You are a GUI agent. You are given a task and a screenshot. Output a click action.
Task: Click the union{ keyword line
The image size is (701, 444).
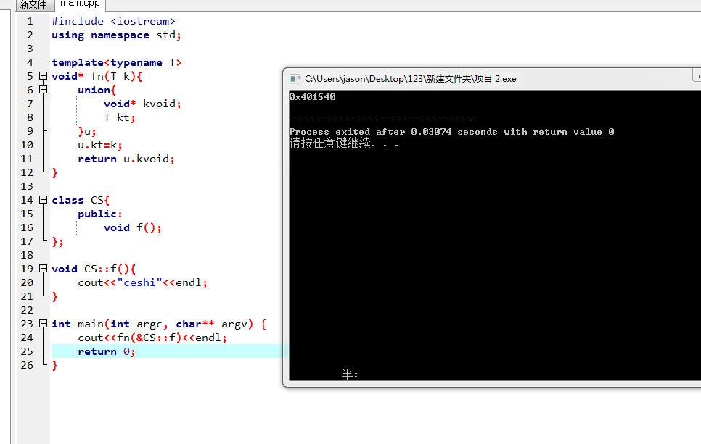click(x=97, y=90)
